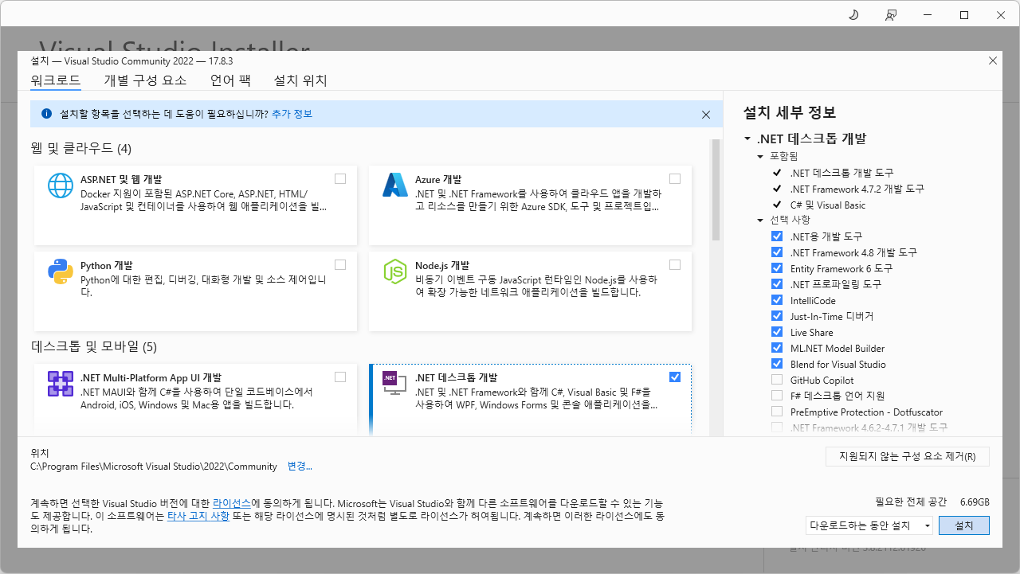Screen dimensions: 1020x574
Task: Click the C# 및 Visual Basic included item
Action: (827, 205)
